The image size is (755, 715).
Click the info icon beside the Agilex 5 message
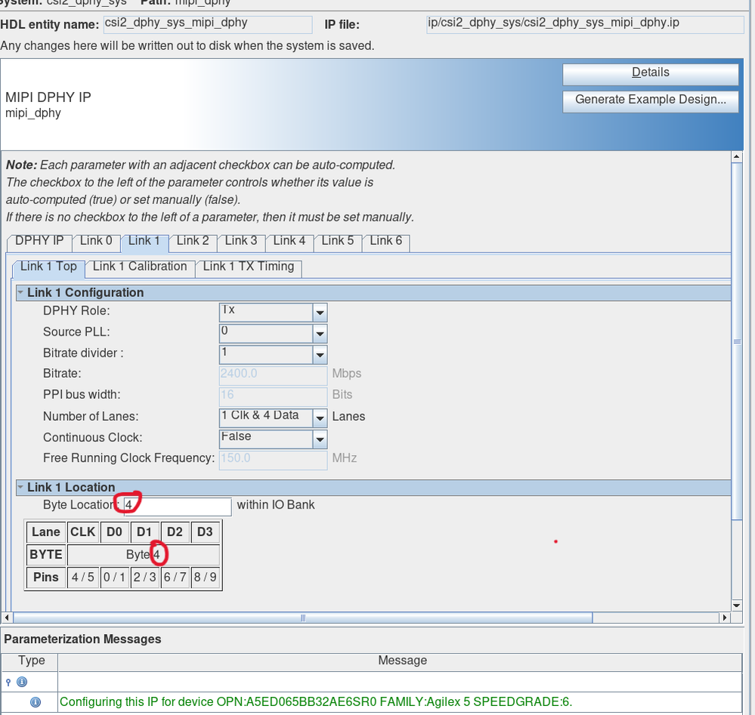(35, 702)
